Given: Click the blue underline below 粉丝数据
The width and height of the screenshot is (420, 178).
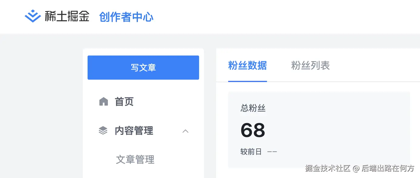Looking at the screenshot, I should (x=247, y=81).
